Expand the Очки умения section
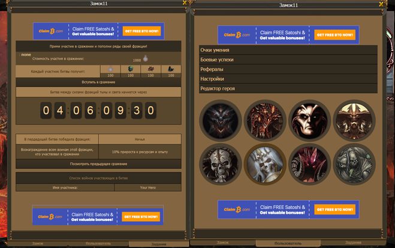The image size is (395, 248). 288,50
